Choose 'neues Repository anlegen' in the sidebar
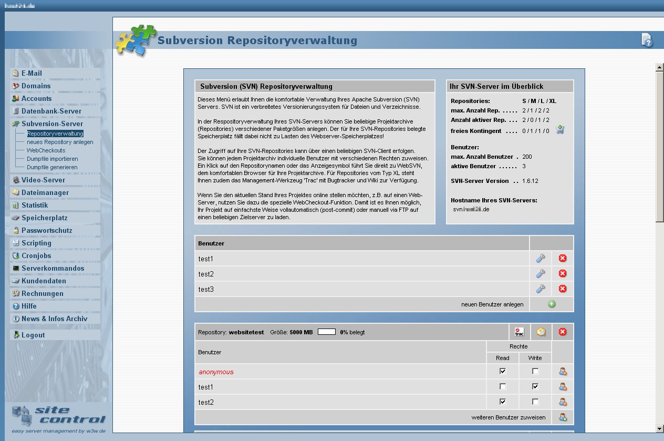This screenshot has height=441, width=664. (60, 142)
